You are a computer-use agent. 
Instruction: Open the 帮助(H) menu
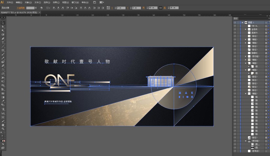point(85,2)
